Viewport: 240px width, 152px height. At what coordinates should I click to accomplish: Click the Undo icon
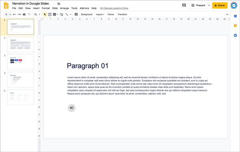click(x=14, y=14)
